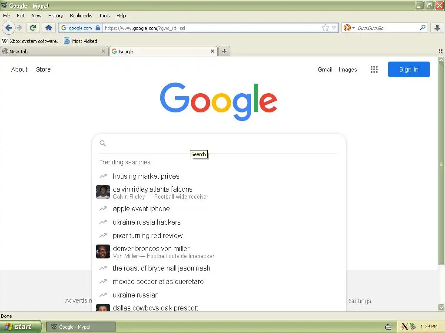Click the search bar magnifier icon
Screen dimensions: 445x333
pyautogui.click(x=422, y=28)
